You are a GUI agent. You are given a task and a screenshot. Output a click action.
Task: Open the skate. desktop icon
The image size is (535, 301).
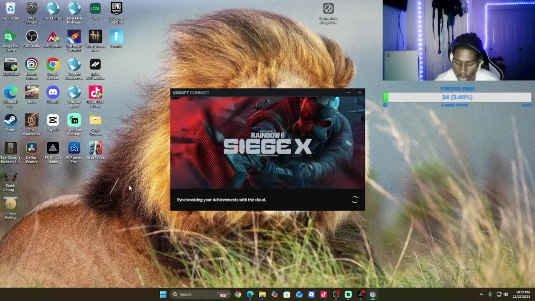(x=32, y=95)
